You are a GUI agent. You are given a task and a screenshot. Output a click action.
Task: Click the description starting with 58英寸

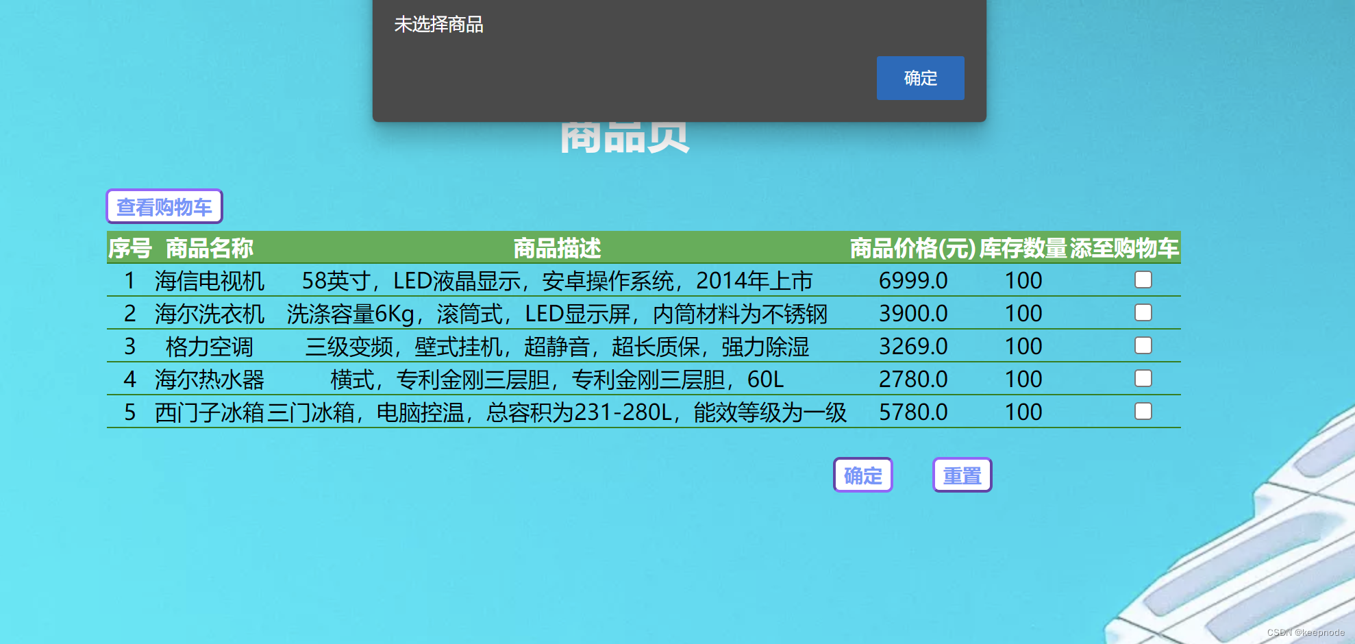(557, 281)
